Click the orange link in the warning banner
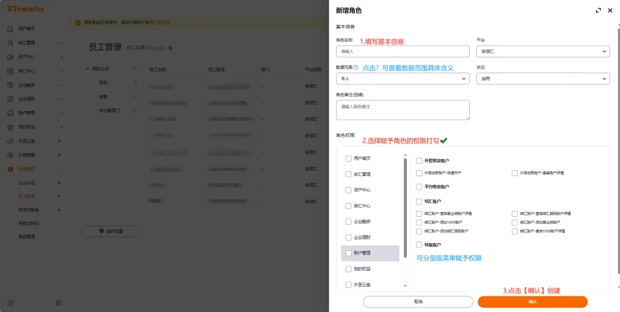The width and height of the screenshot is (620, 312). [x=162, y=23]
